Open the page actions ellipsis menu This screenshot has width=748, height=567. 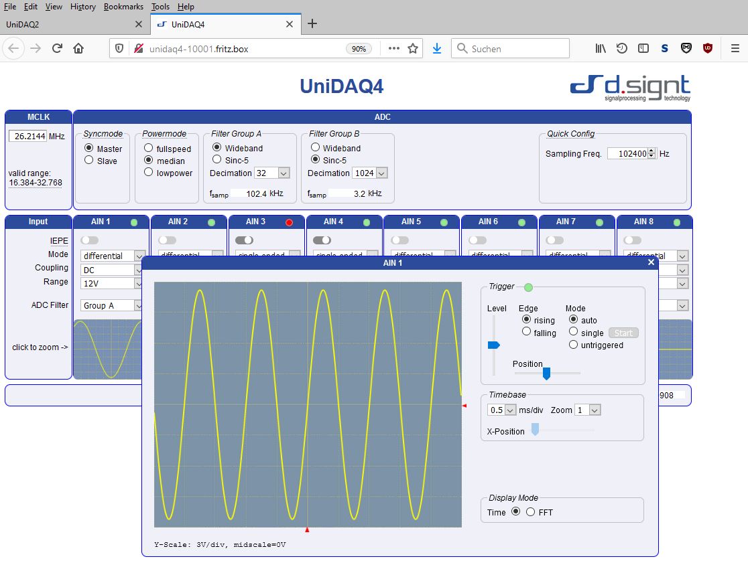point(394,49)
